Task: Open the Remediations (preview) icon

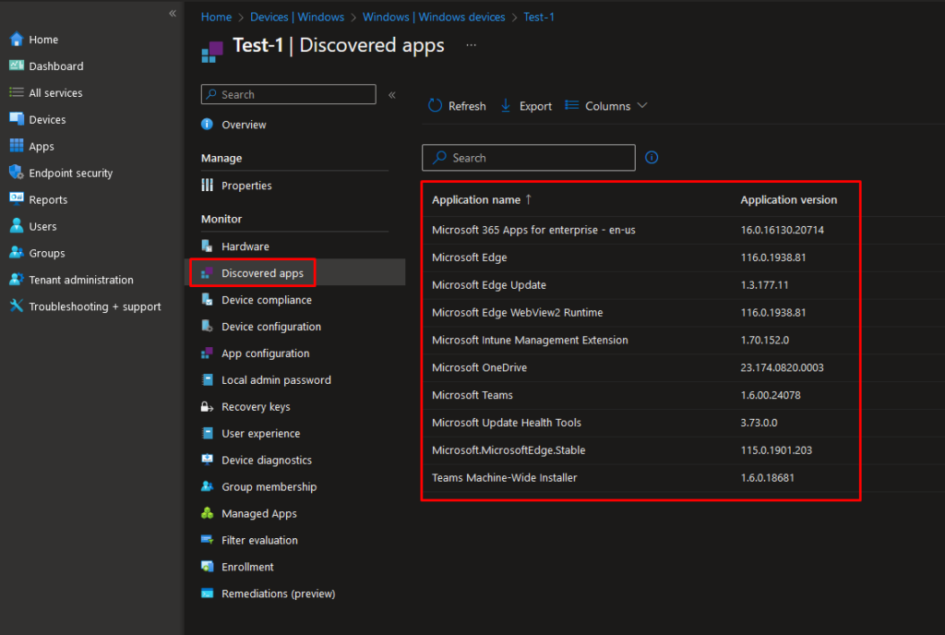Action: (x=207, y=593)
